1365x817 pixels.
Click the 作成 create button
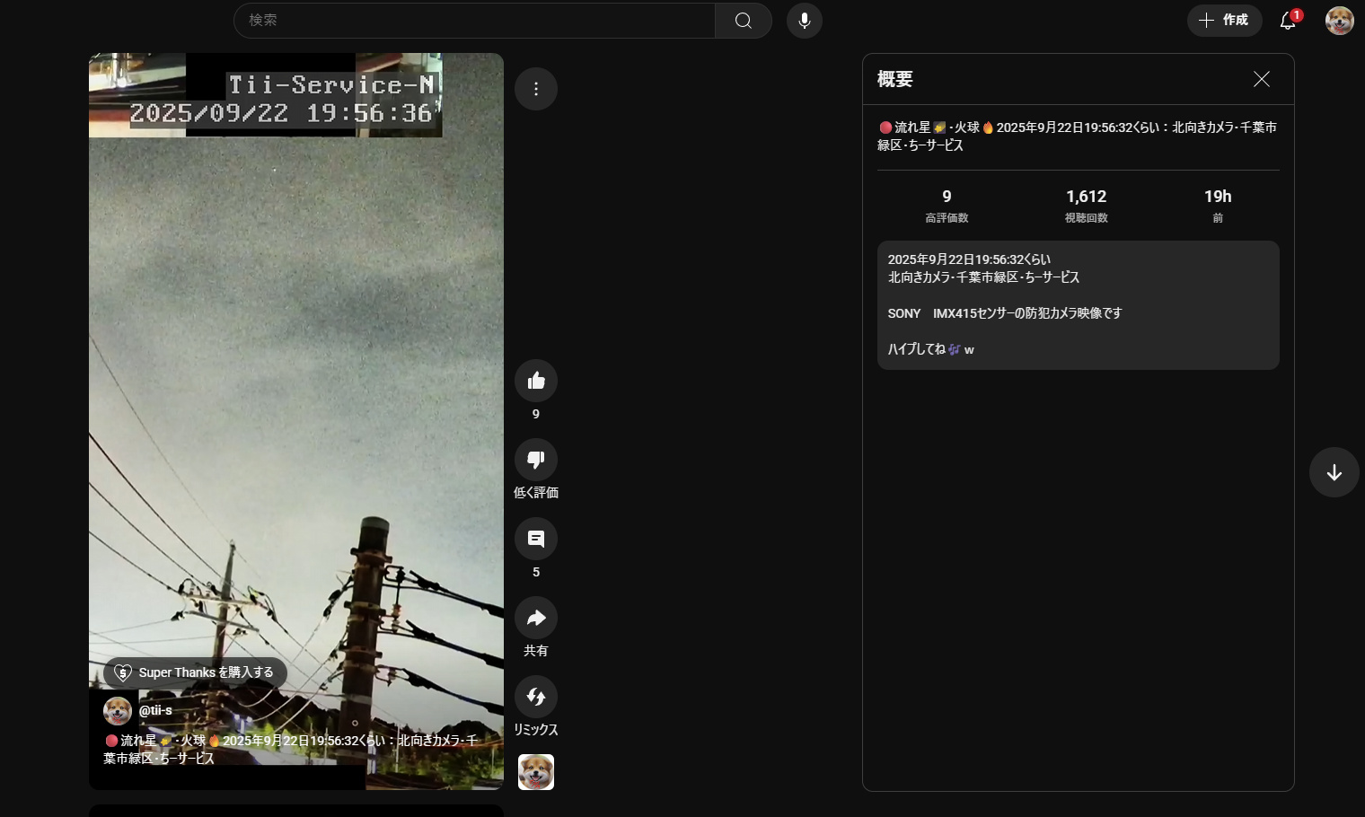point(1224,21)
